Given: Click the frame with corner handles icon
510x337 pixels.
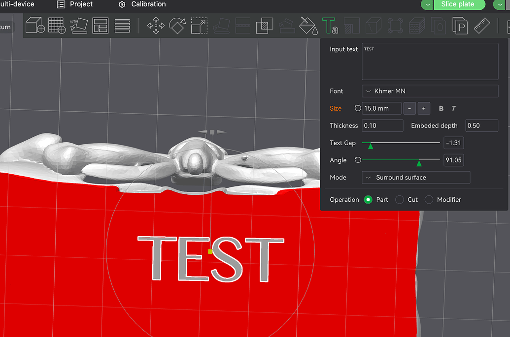Looking at the screenshot, I should point(395,26).
